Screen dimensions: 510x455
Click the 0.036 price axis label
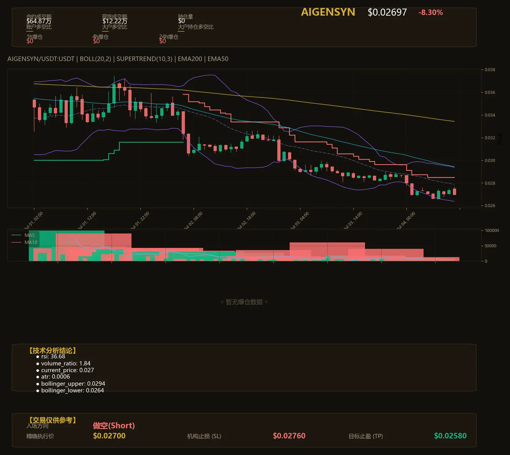tap(490, 92)
